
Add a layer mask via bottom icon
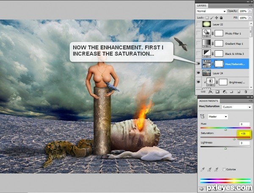click(x=218, y=92)
